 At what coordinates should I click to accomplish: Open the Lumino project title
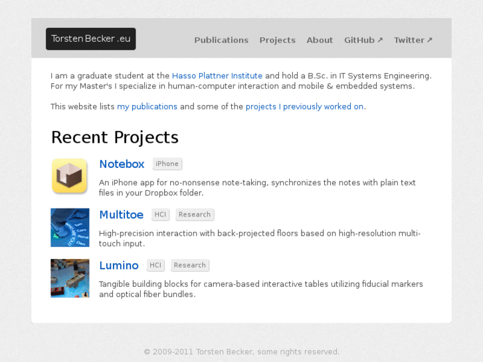pyautogui.click(x=119, y=266)
